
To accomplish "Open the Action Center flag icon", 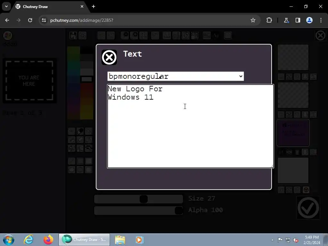I will click(x=280, y=240).
